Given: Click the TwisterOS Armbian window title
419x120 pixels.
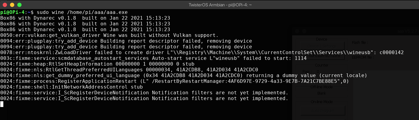Looking at the screenshot, I should click(209, 5).
